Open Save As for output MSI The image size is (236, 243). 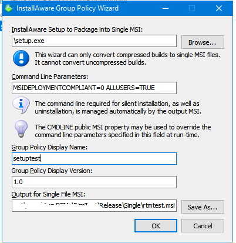pyautogui.click(x=203, y=207)
